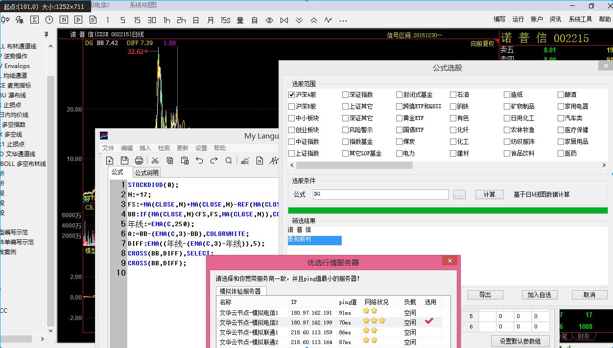The height and width of the screenshot is (348, 613).
Task: Uncheck the 沪深A股 checkbox
Action: 292,94
